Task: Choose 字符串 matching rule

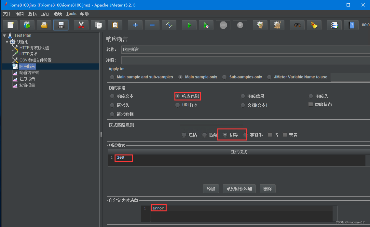Action: coord(246,135)
